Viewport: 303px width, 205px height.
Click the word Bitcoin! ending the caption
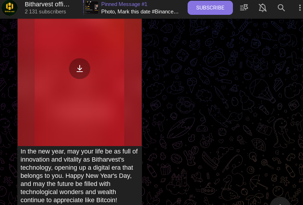tap(107, 200)
